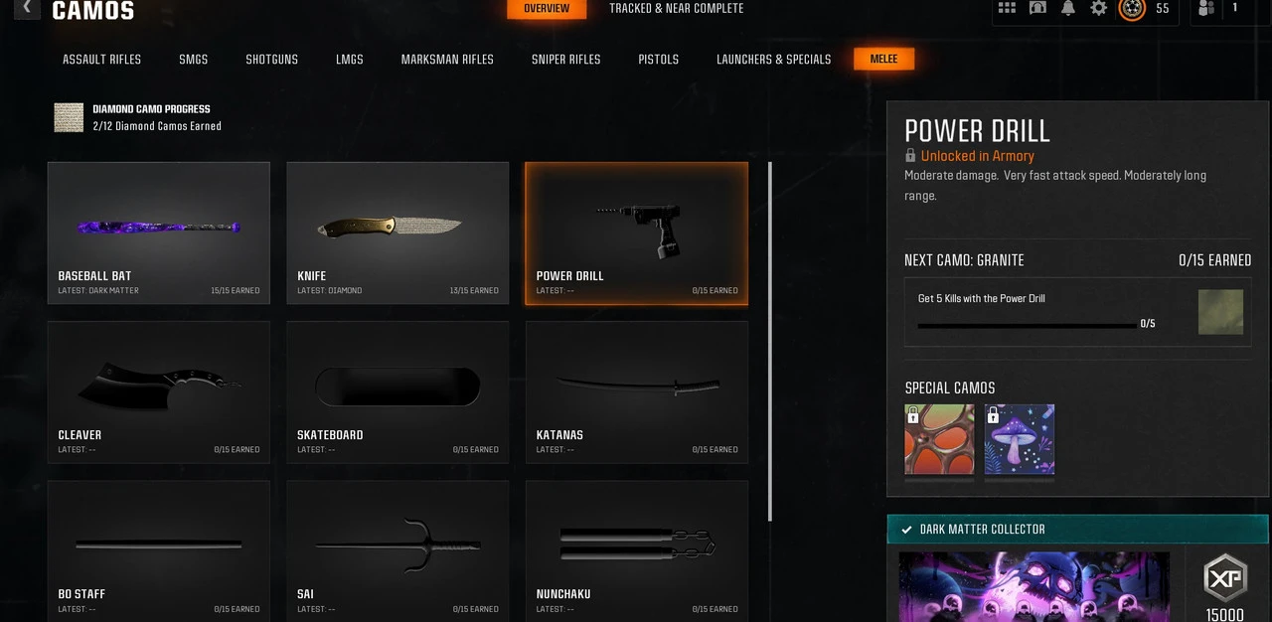Open the party members icon
The height and width of the screenshot is (622, 1272).
1206,8
